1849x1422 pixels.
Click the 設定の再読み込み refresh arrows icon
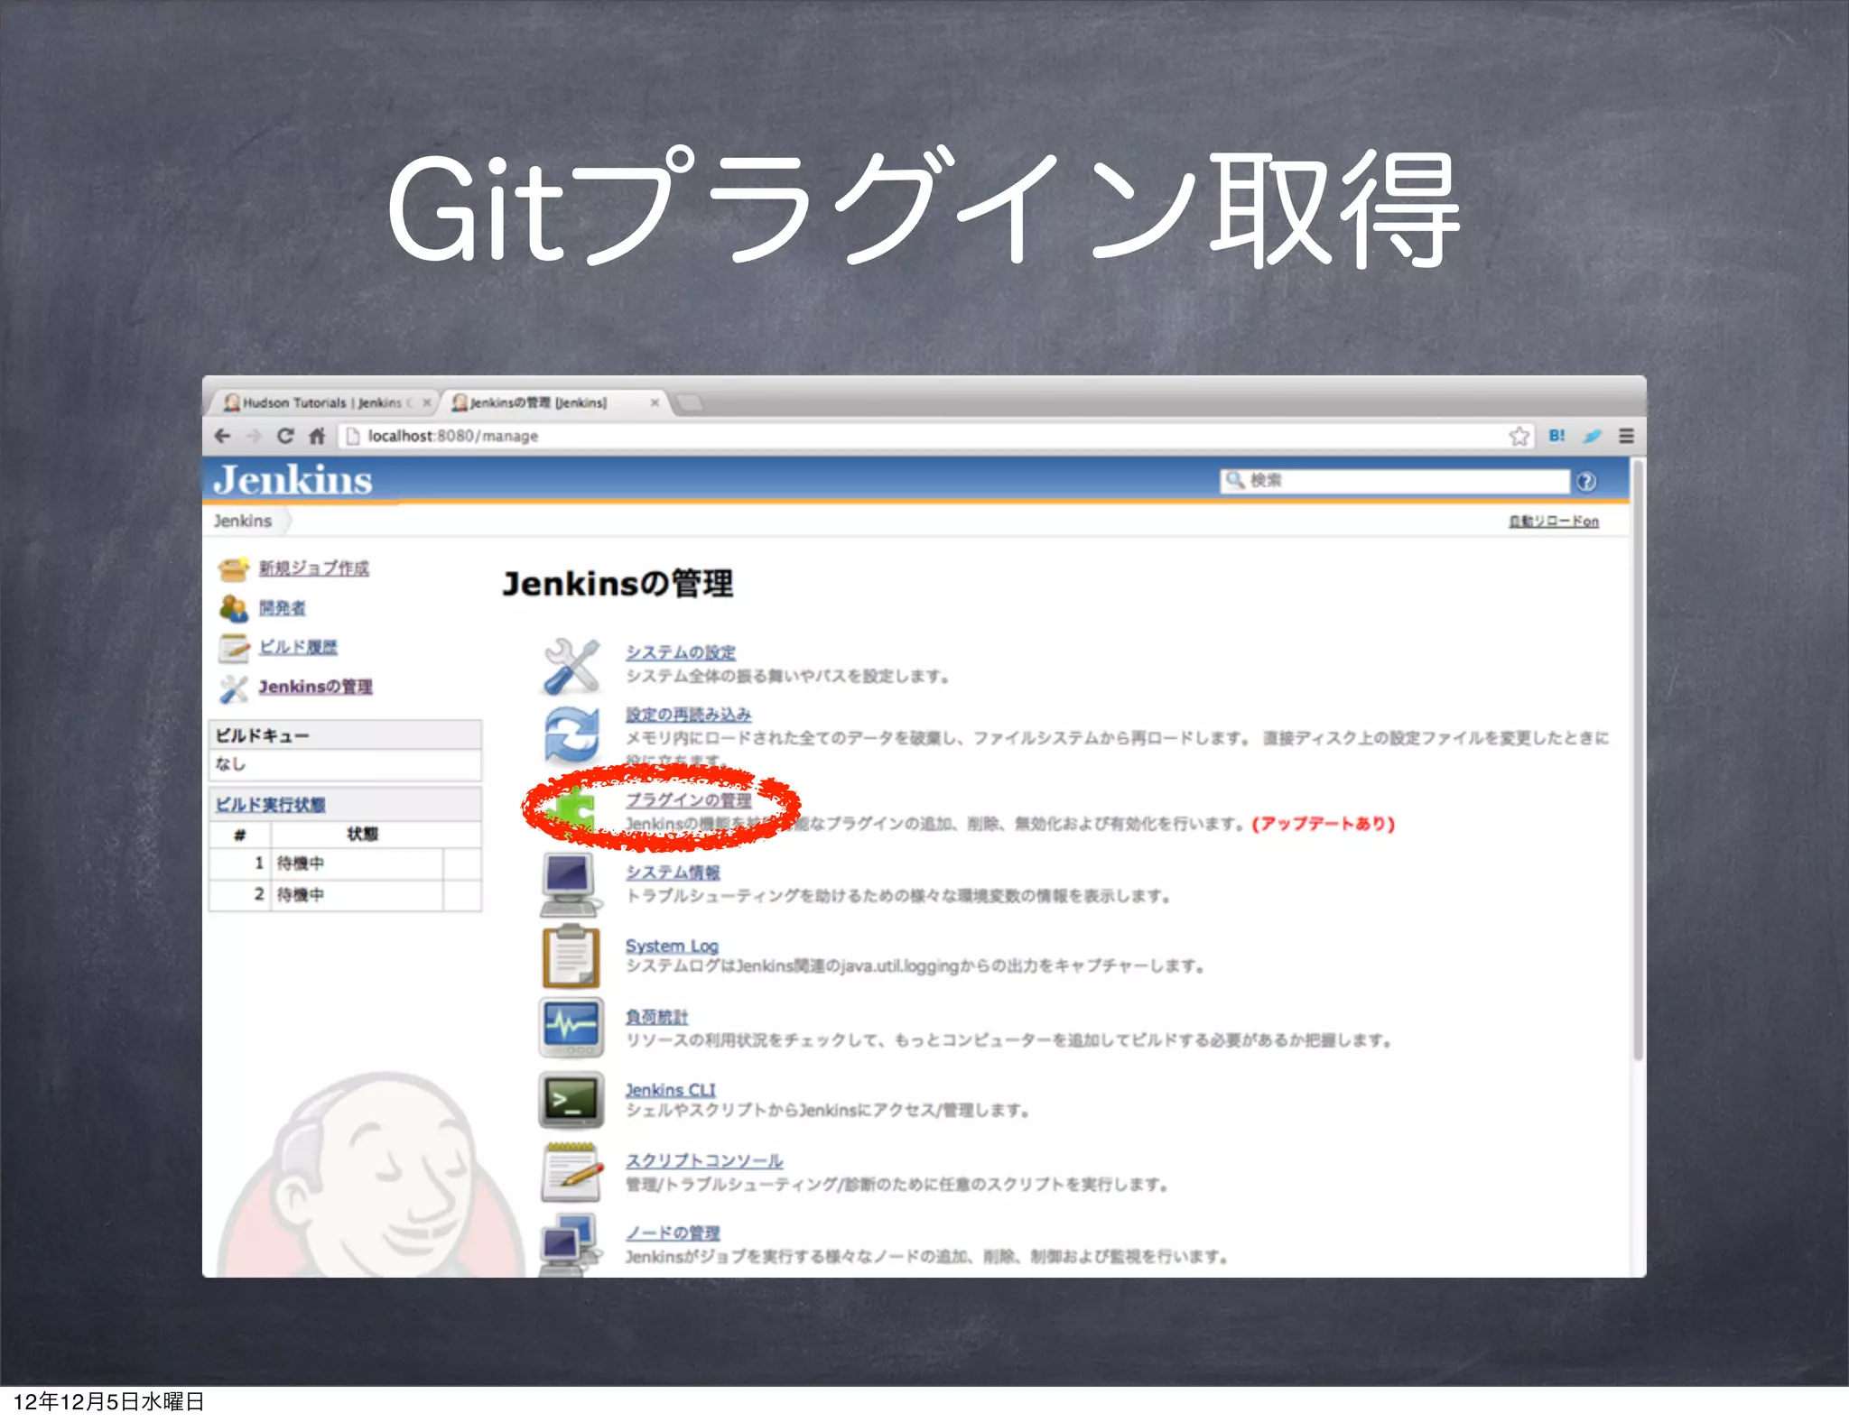571,734
